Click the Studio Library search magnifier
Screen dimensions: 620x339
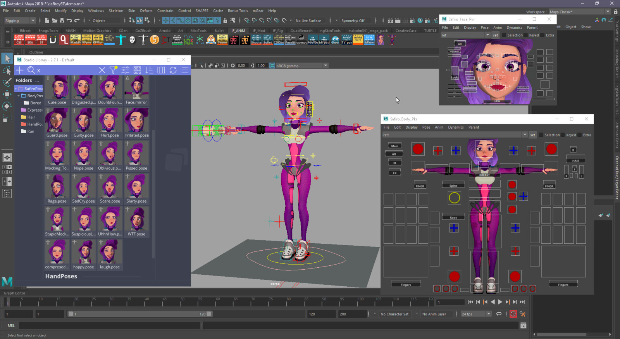coord(31,70)
